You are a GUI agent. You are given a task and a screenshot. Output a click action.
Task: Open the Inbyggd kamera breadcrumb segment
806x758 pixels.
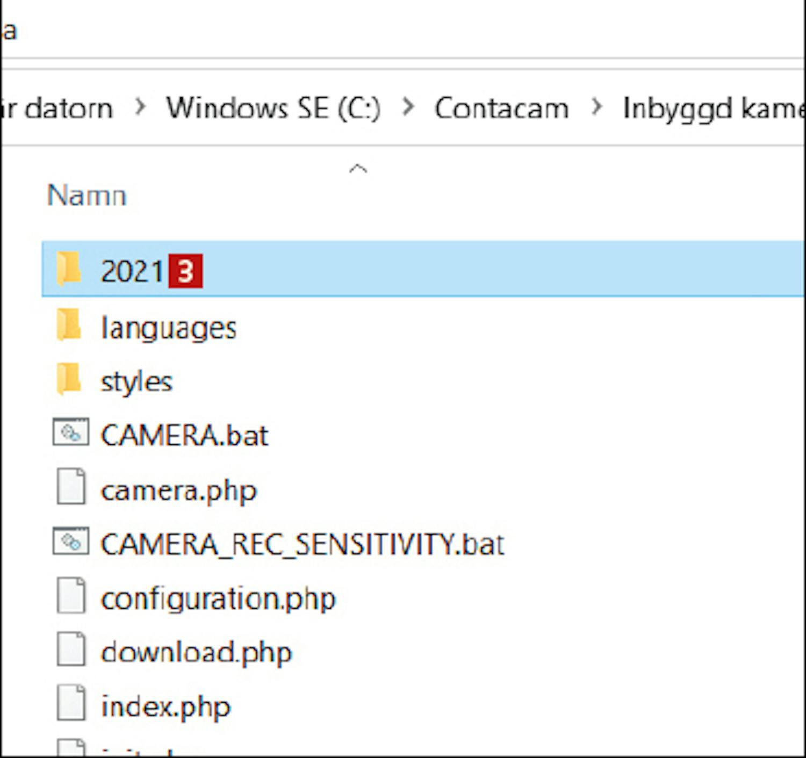[713, 108]
